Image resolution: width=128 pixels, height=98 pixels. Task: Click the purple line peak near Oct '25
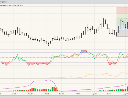(x=49, y=80)
